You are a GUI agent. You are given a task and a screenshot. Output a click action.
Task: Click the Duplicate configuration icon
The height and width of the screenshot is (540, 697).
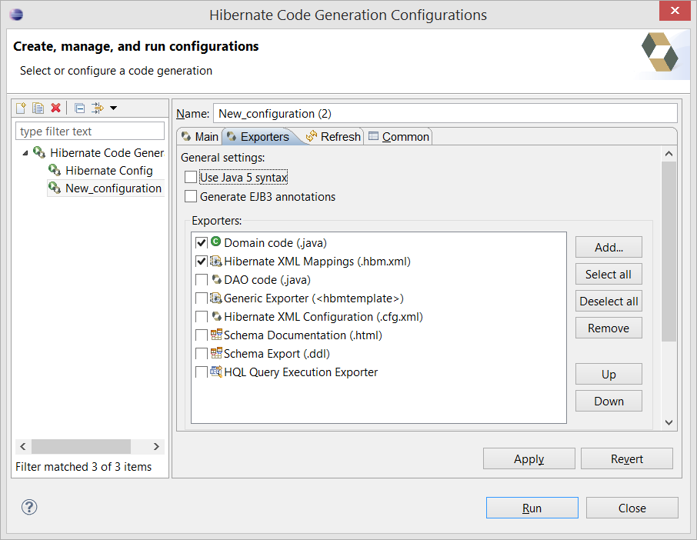pyautogui.click(x=38, y=108)
